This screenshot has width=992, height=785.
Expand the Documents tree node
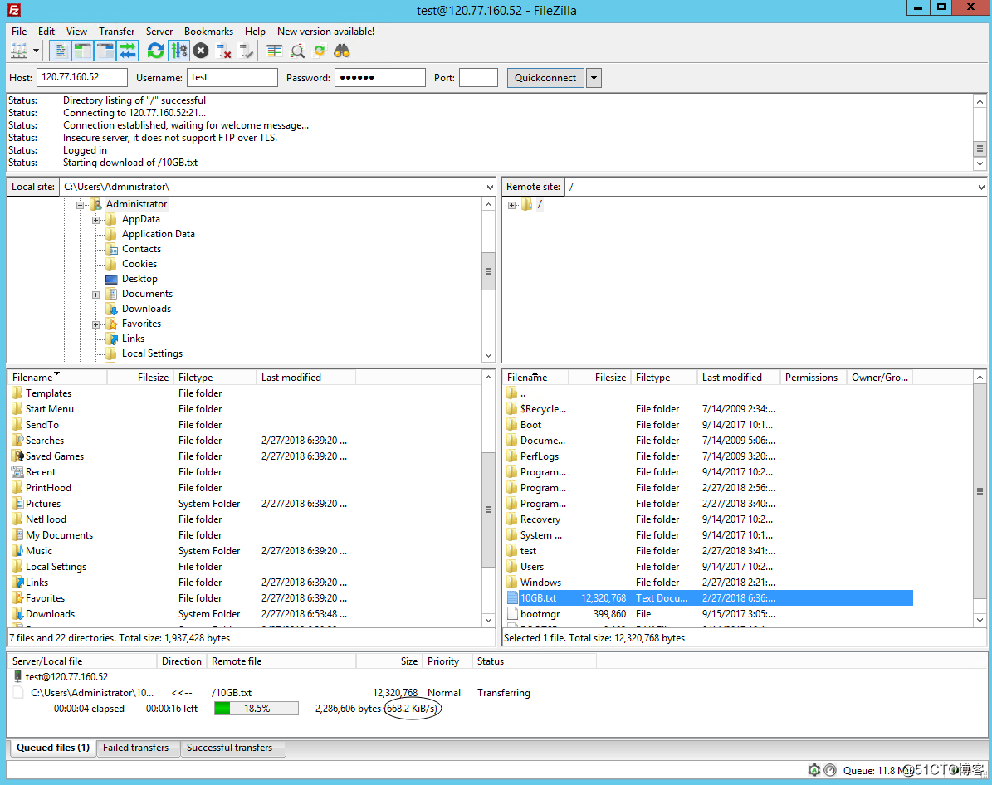pyautogui.click(x=96, y=295)
